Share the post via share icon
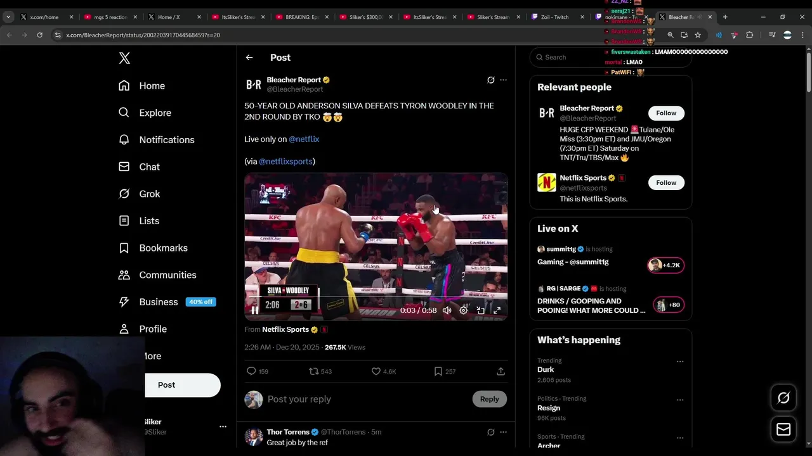Viewport: 812px width, 456px height. tap(501, 371)
